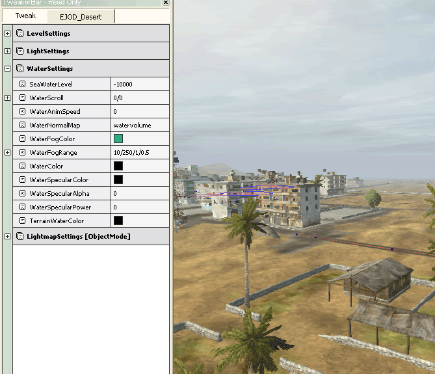435x374 pixels.
Task: Click the WaterSettings category icon
Action: tap(20, 68)
